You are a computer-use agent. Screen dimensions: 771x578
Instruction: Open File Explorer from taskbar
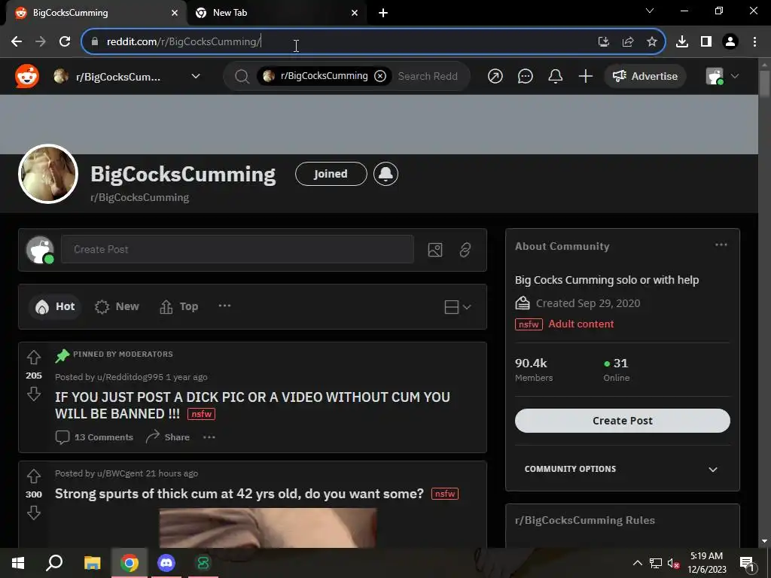click(x=92, y=563)
